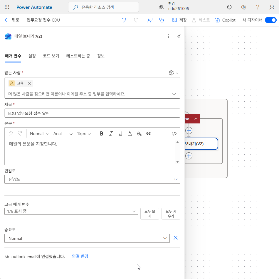Viewport: 279px width, 279px height.
Task: Click the Power Automate title
Action: click(x=34, y=7)
